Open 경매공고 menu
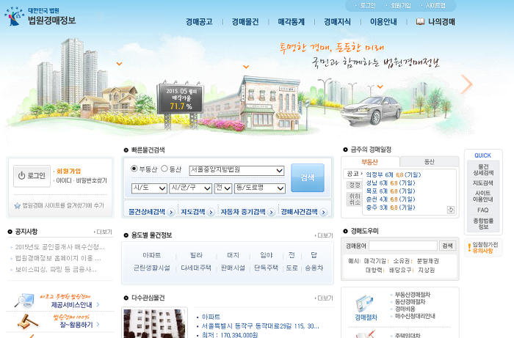The height and width of the screenshot is (338, 514). pyautogui.click(x=199, y=22)
